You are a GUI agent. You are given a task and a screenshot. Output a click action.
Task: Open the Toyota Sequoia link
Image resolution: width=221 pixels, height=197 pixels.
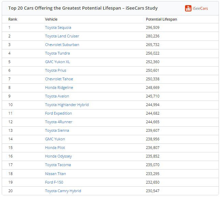click(58, 27)
